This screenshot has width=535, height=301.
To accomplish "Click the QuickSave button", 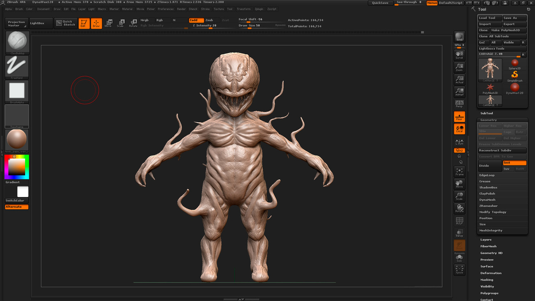I will (x=380, y=3).
